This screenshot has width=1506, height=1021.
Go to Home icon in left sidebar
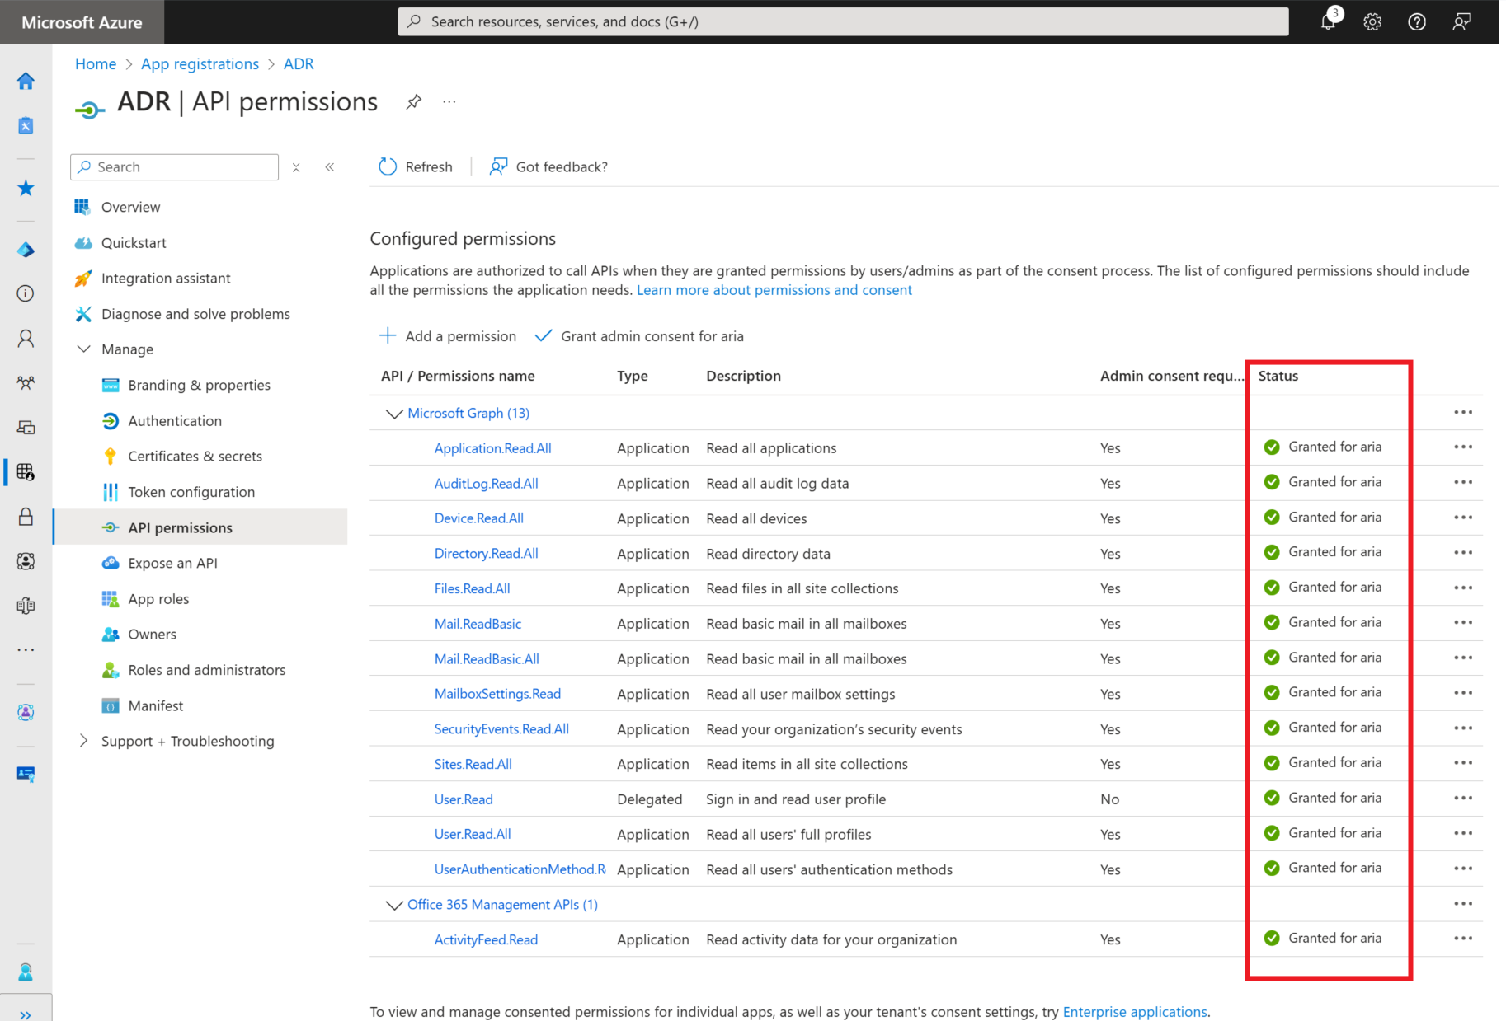click(x=26, y=81)
